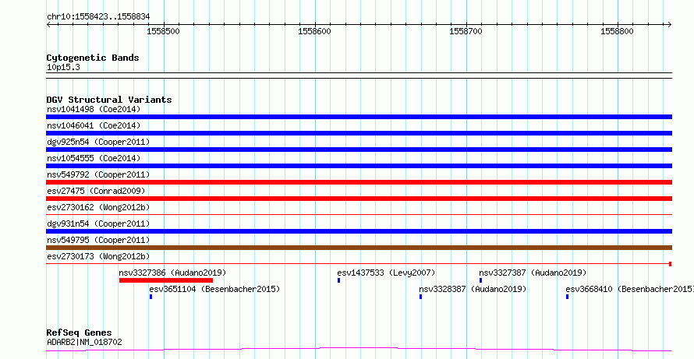
Task: Open the ADARB2|NM_018702 gene label
Action: pos(84,342)
